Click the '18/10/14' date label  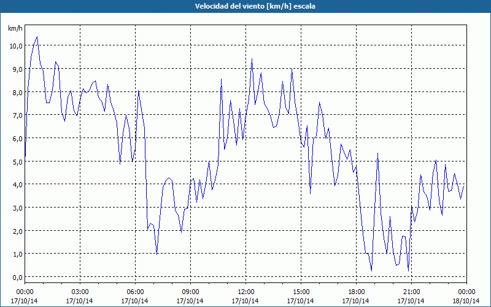[x=466, y=301]
